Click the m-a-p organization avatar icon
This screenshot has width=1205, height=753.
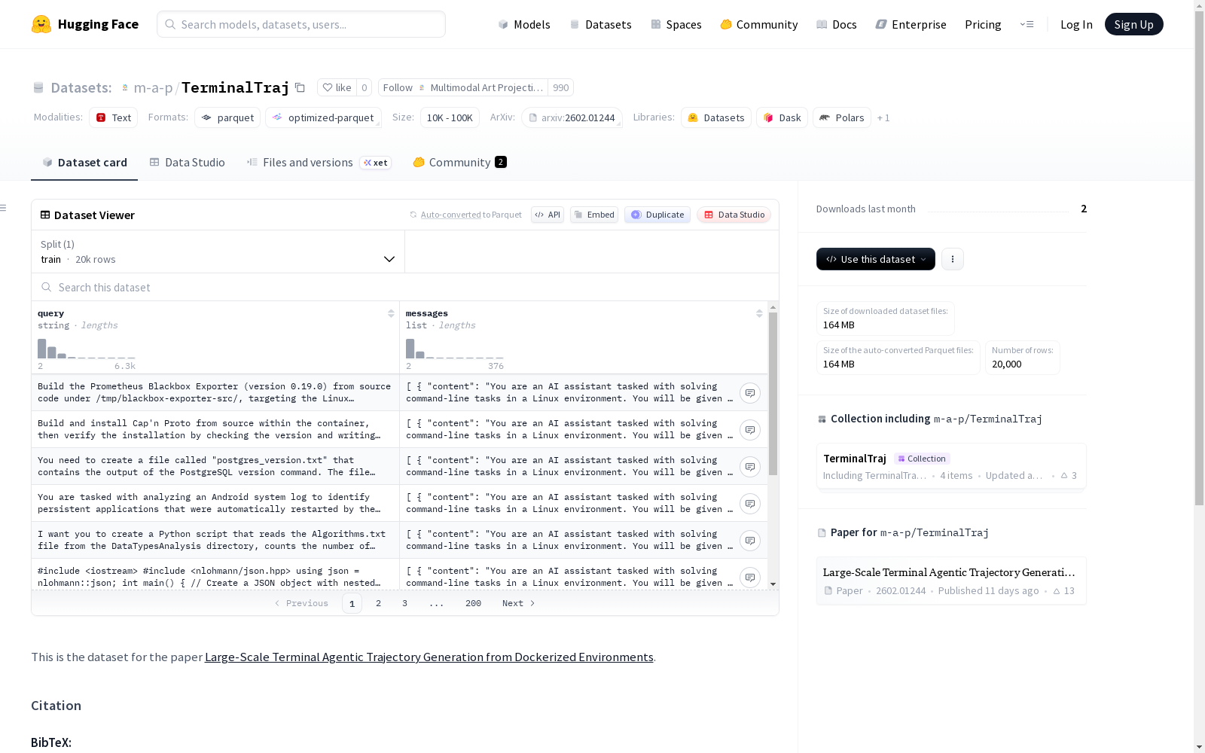point(125,88)
